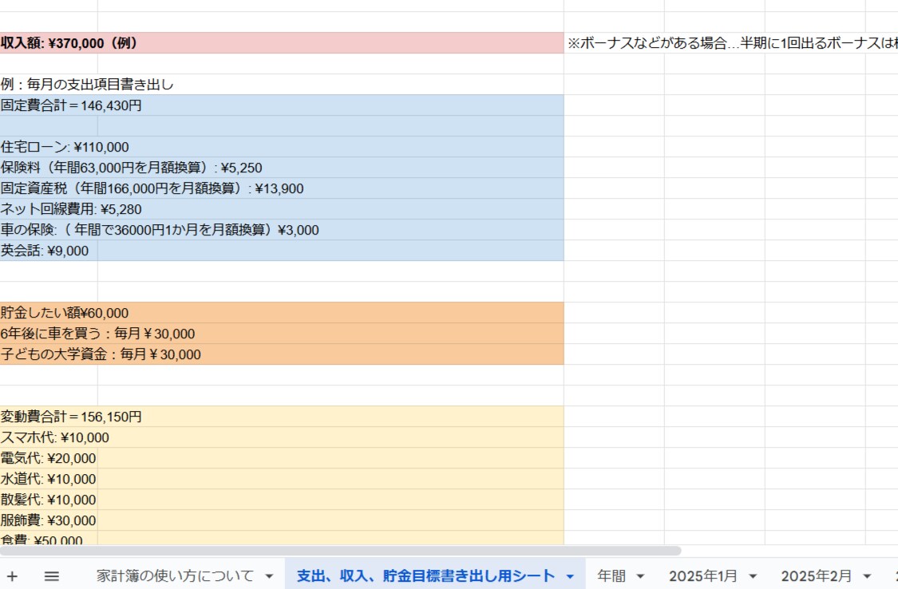Select the ※ボーナスなどがある場合 note cell
898x589 pixels.
614,43
